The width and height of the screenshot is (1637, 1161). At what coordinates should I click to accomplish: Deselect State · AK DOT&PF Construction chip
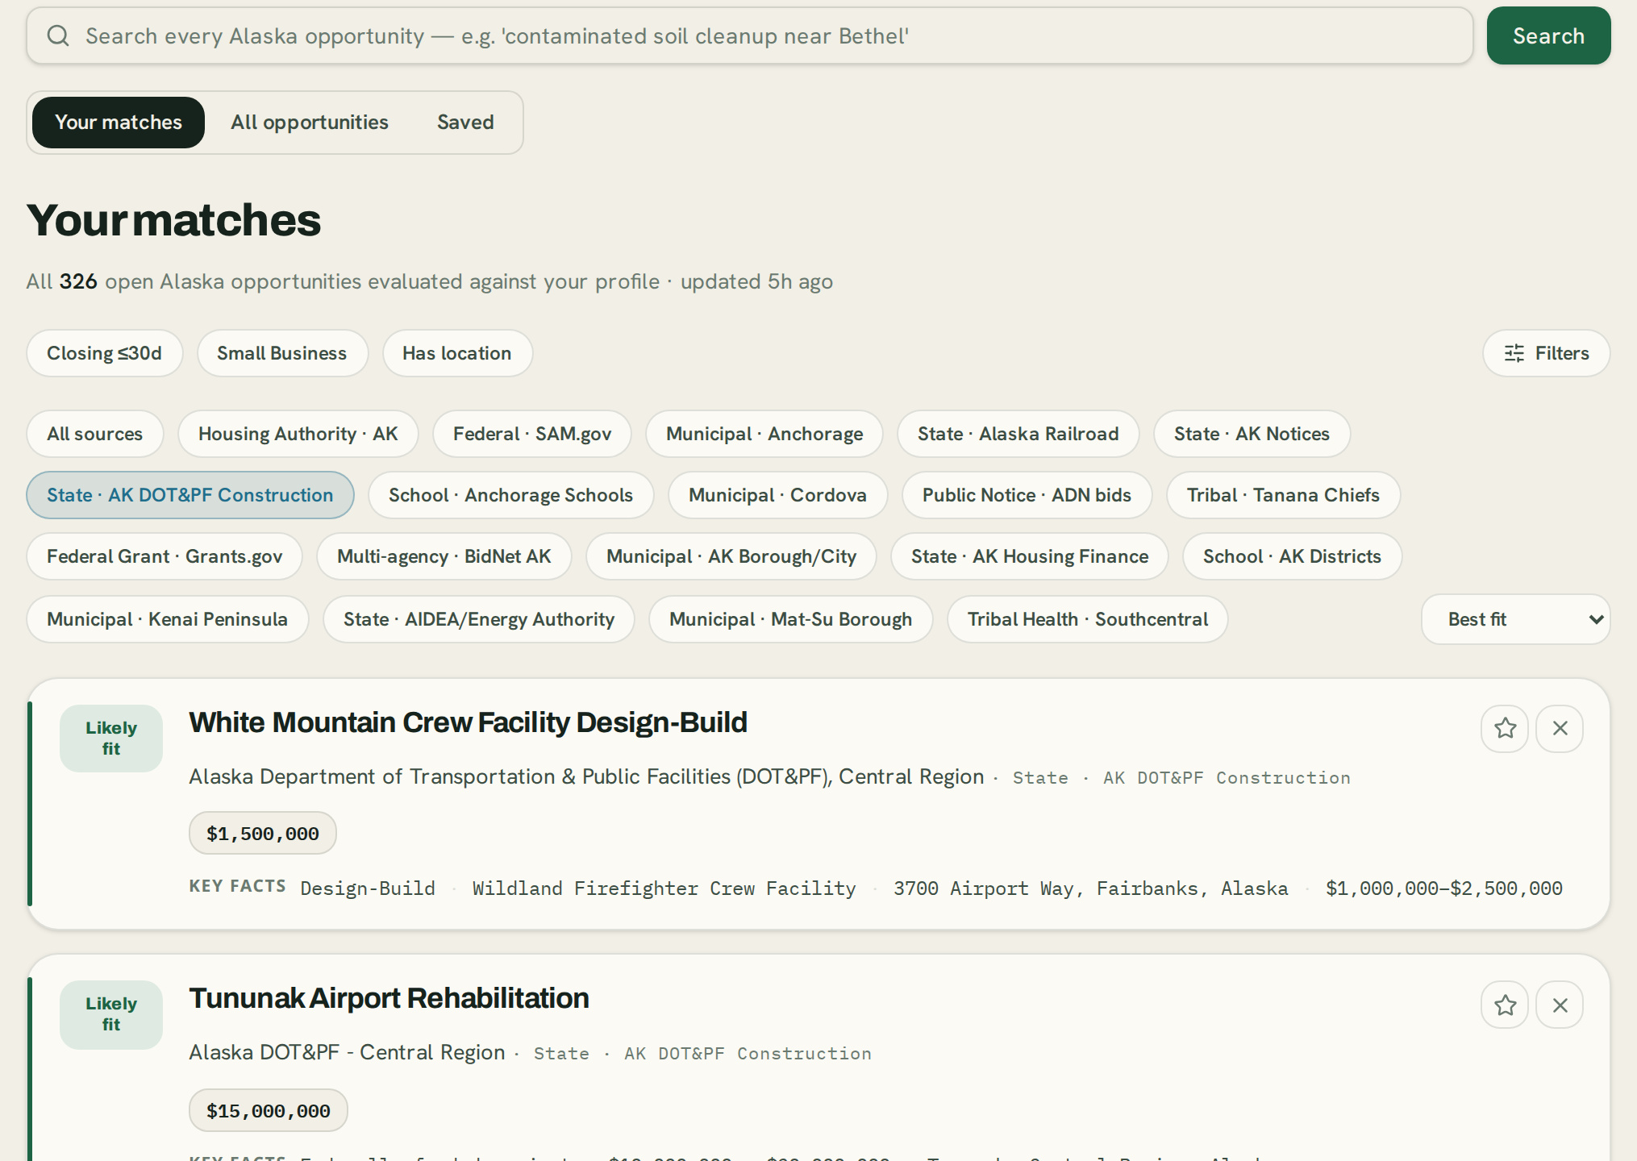190,495
